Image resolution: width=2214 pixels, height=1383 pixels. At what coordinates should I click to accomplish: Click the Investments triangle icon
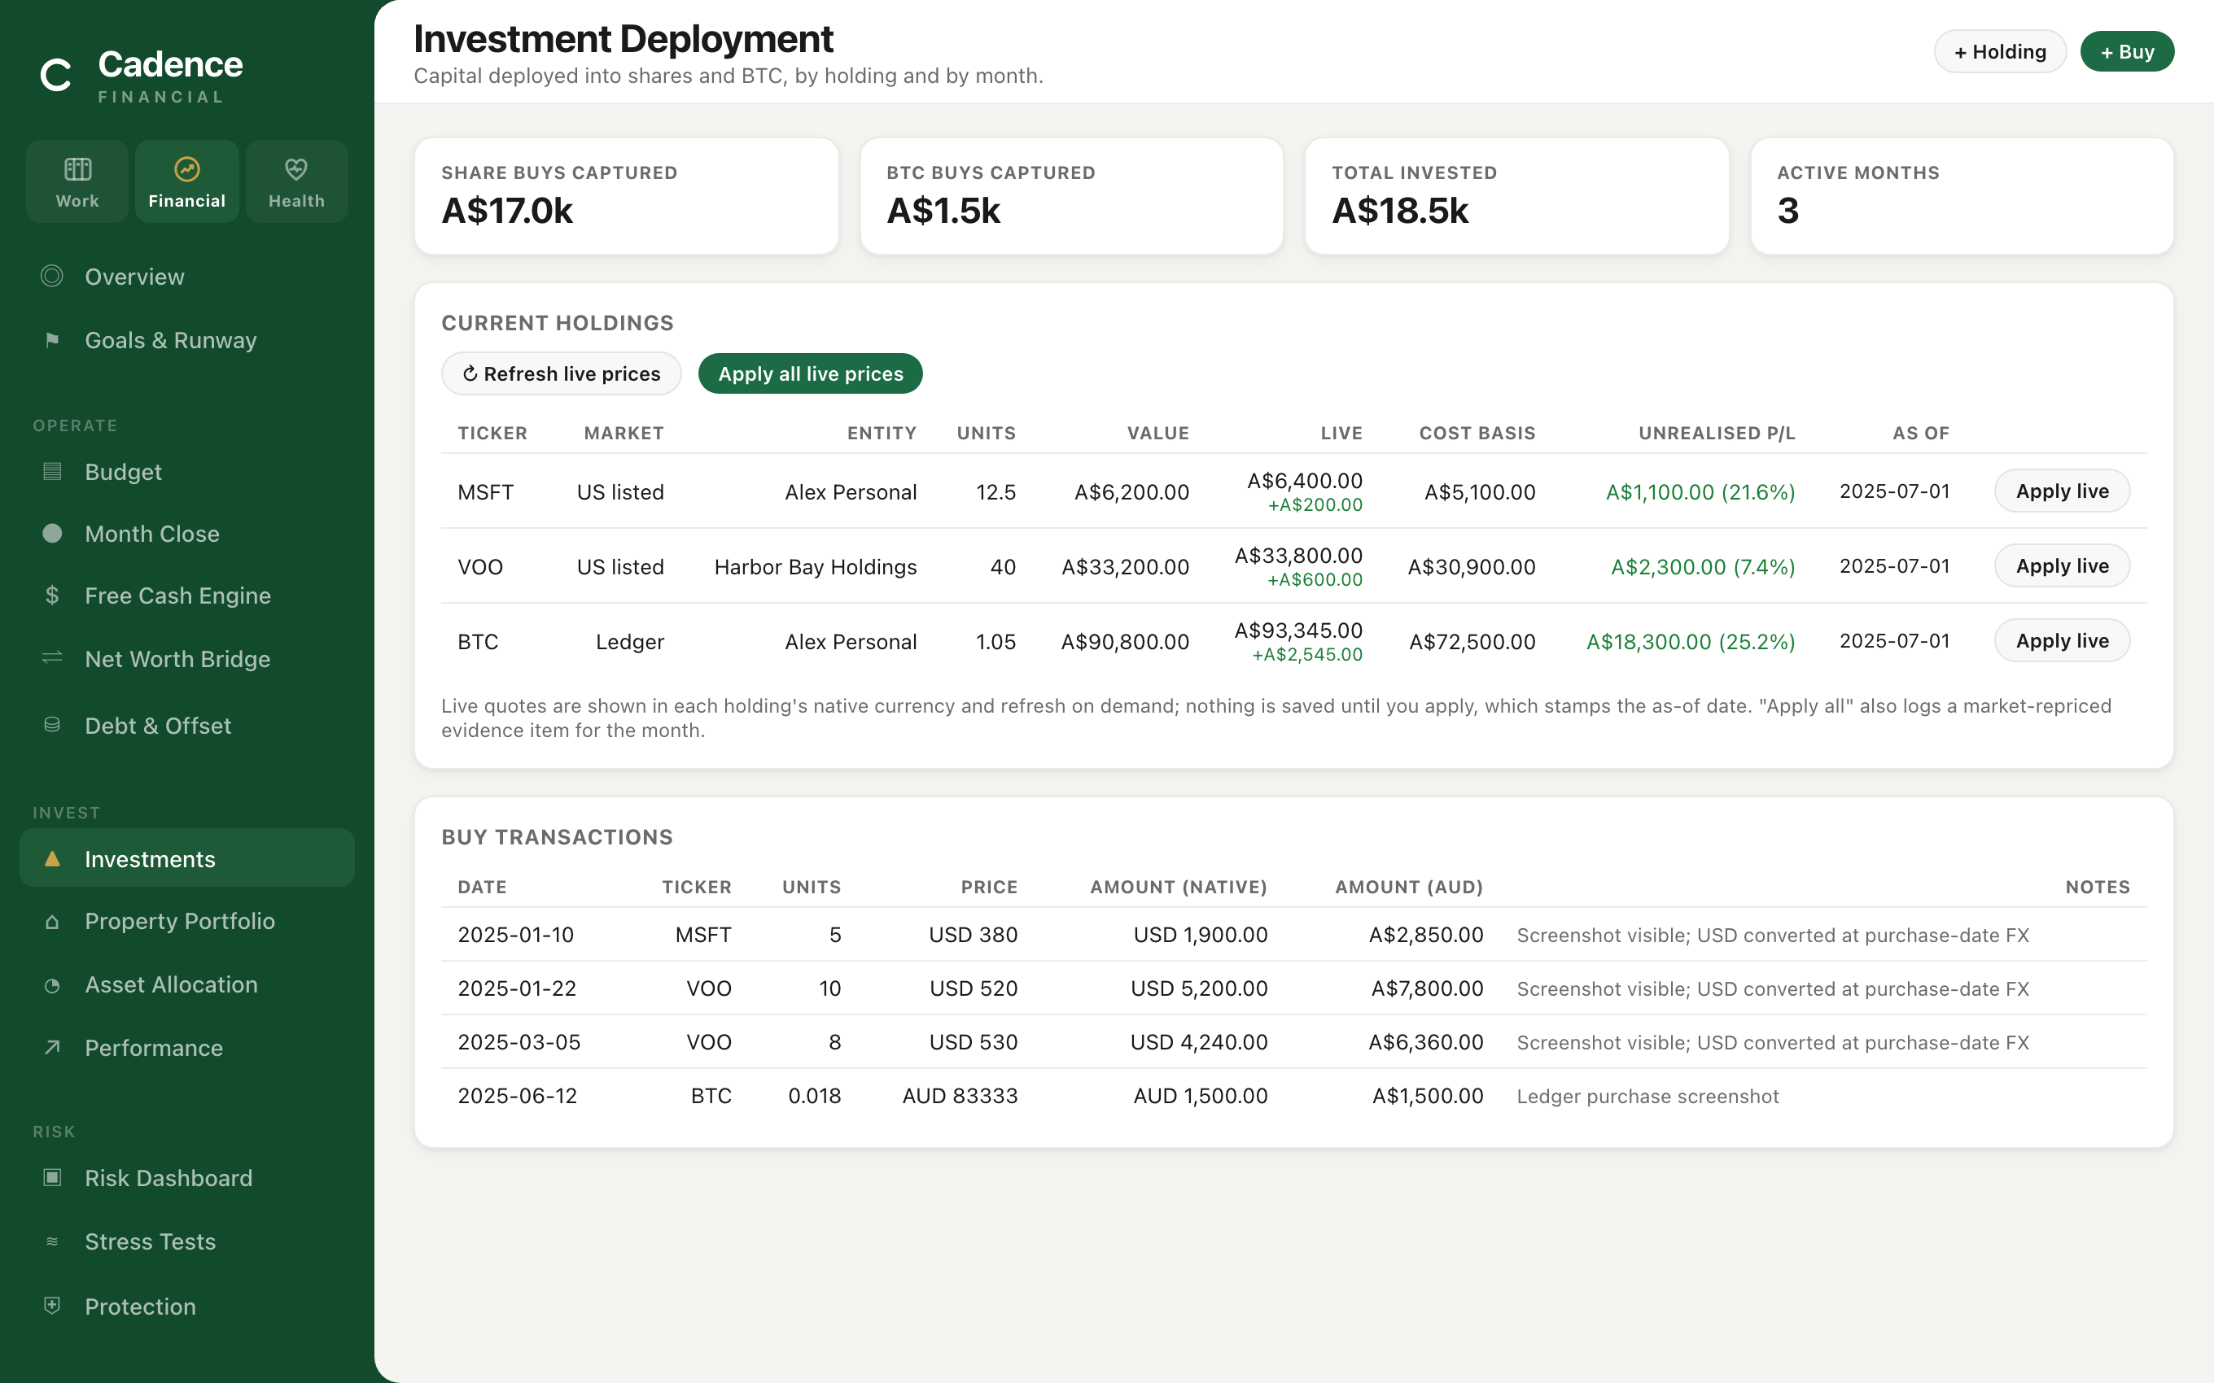52,859
